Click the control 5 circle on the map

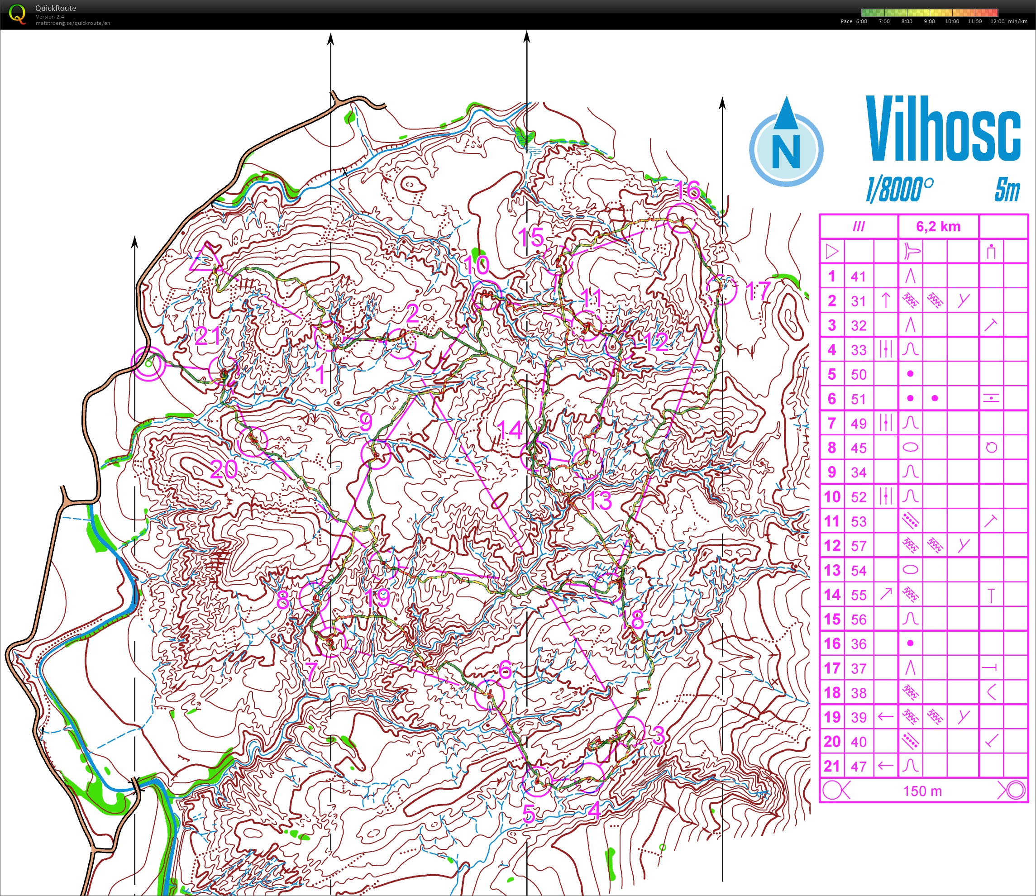tap(536, 781)
